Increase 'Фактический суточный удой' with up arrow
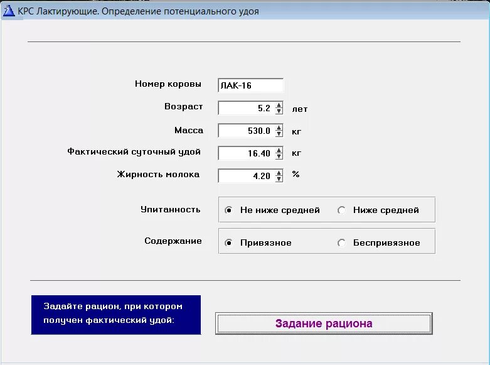Screen dimensions: 490x365 tap(279, 150)
